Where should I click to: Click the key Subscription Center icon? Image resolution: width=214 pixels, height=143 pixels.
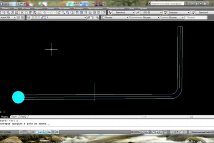click(192, 4)
